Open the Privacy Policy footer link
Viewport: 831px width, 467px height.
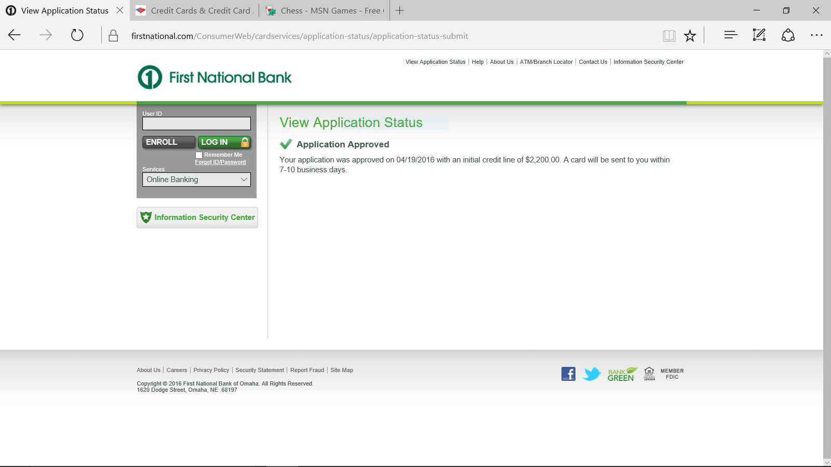coord(211,370)
